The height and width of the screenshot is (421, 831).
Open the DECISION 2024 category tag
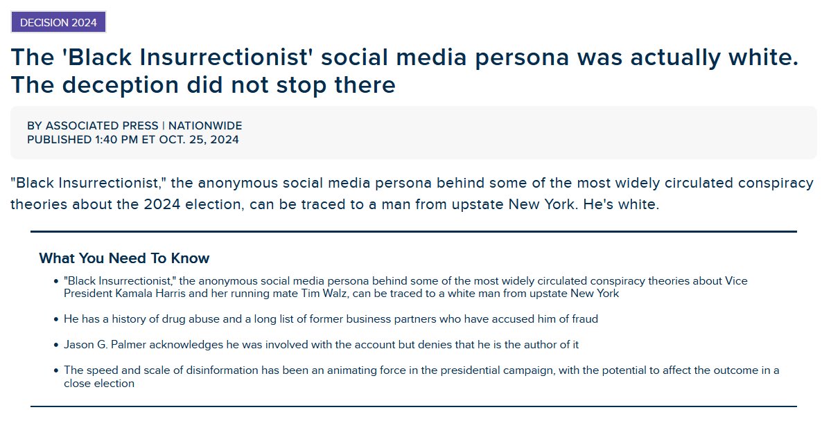coord(58,22)
